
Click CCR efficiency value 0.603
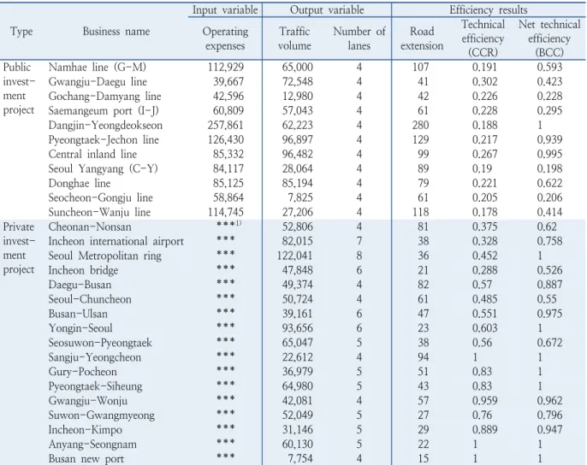point(485,328)
